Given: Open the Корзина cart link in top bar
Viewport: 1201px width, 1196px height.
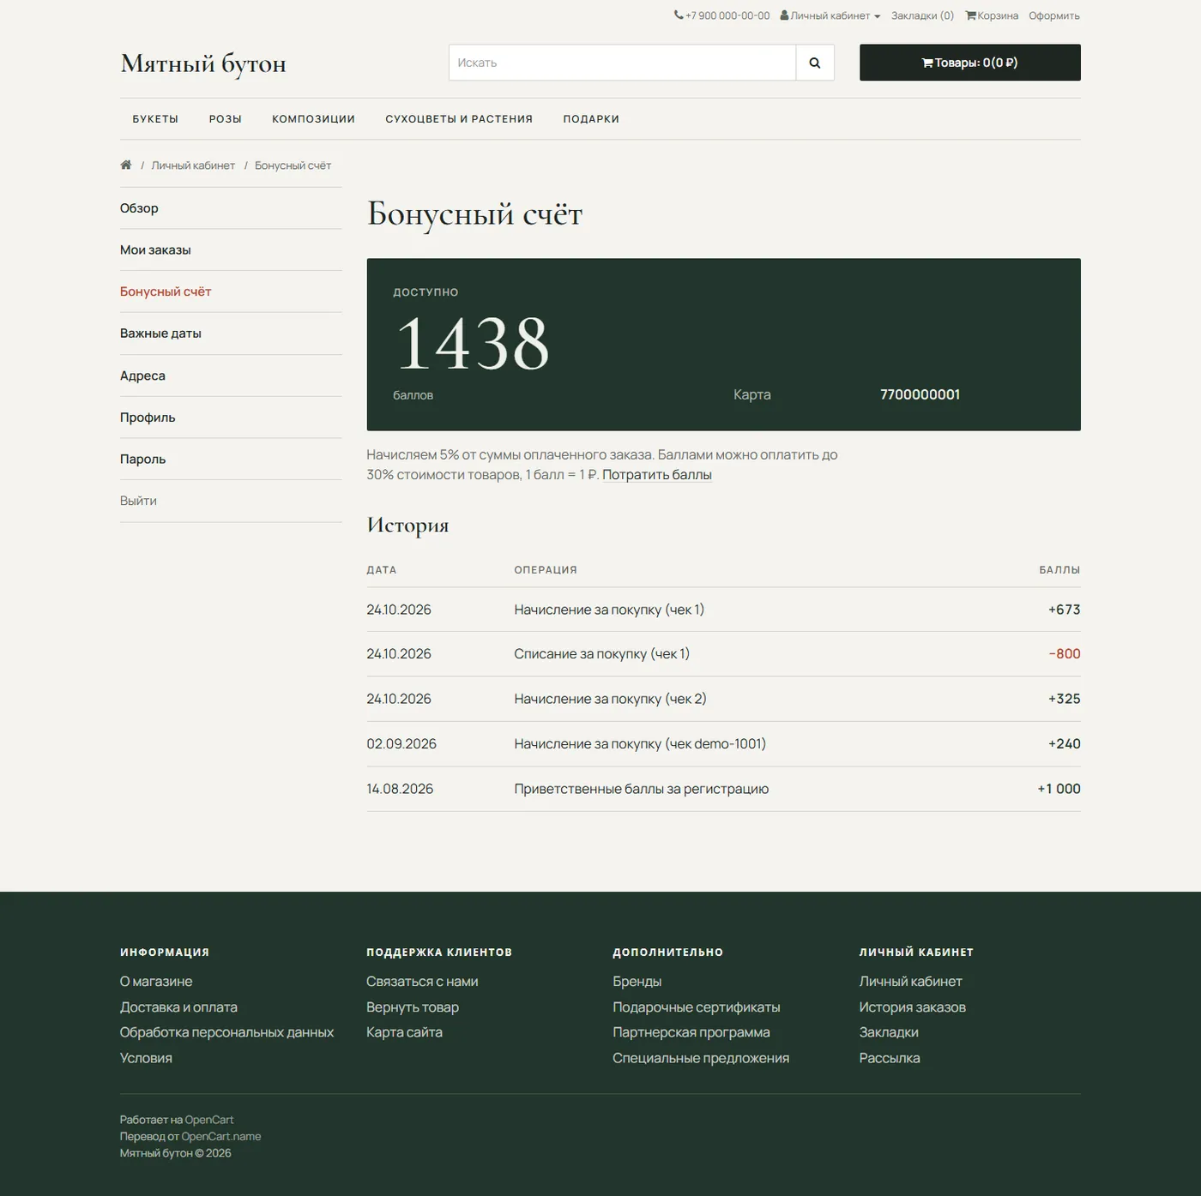Looking at the screenshot, I should point(992,15).
